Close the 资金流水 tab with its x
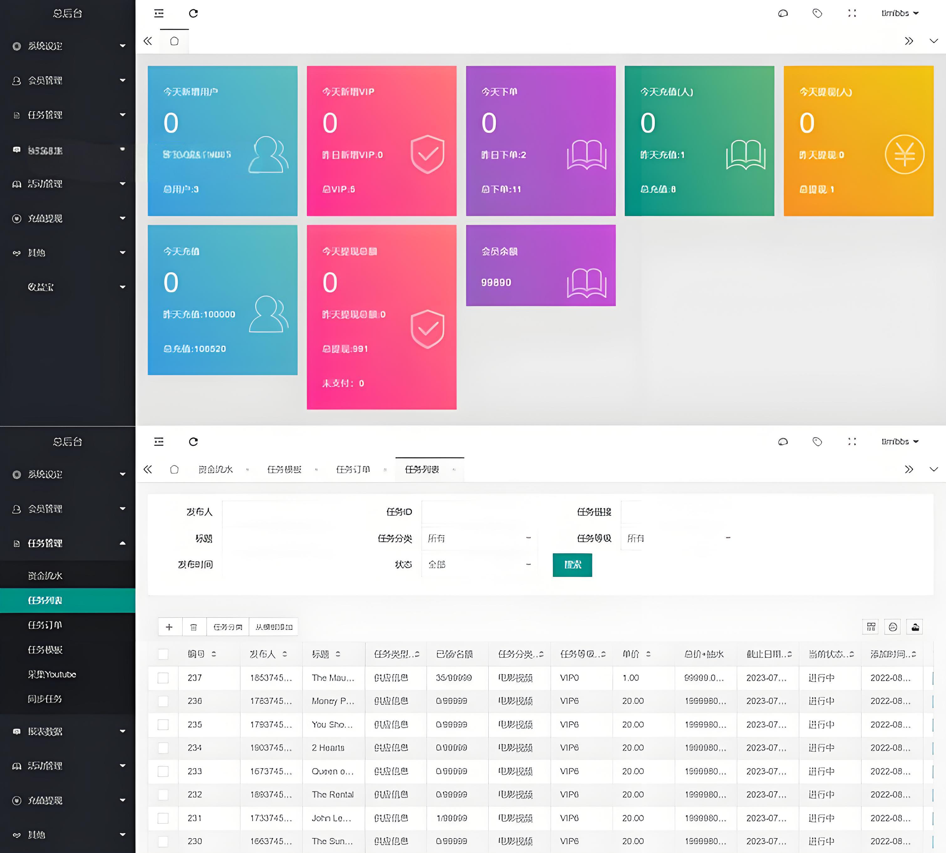Viewport: 946px width, 853px height. [x=247, y=470]
